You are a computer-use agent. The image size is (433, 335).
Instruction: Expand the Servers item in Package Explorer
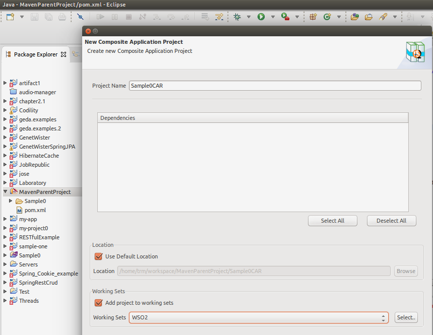point(5,264)
